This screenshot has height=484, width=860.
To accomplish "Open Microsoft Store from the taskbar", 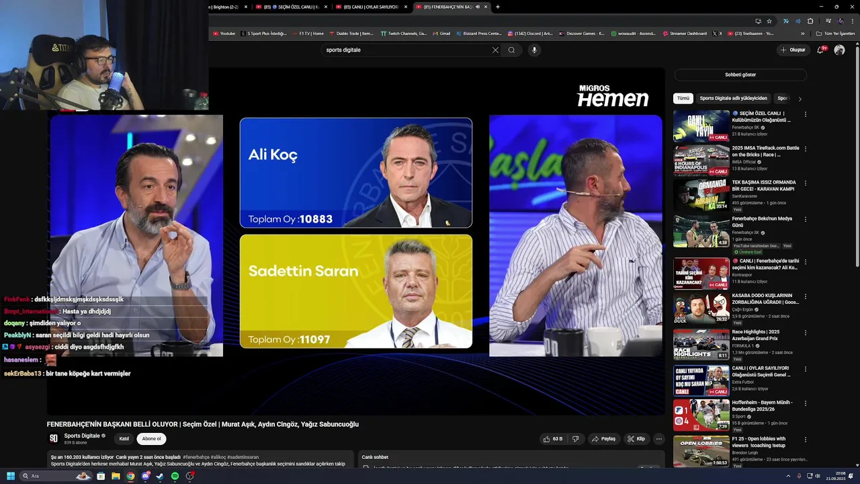I will (101, 476).
